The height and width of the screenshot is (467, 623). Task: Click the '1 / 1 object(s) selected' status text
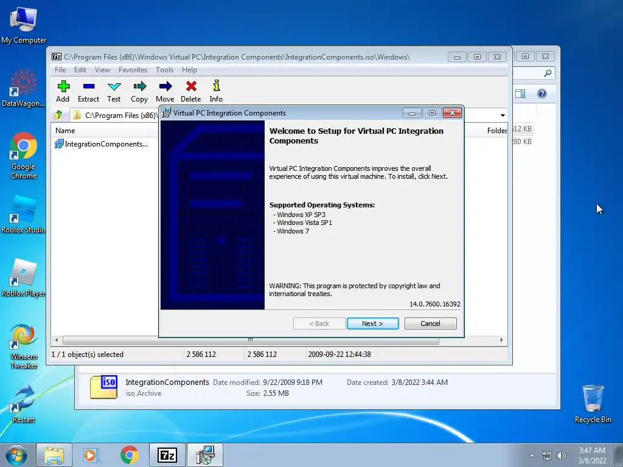click(88, 355)
